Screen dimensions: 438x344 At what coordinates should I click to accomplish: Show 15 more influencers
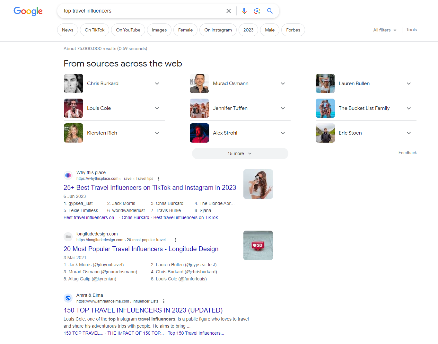coord(240,154)
